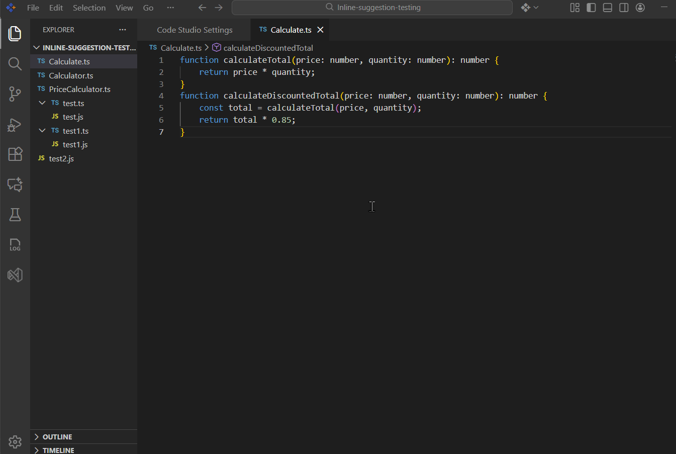Viewport: 676px width, 454px height.
Task: Open Run and Debug view
Action: [15, 125]
